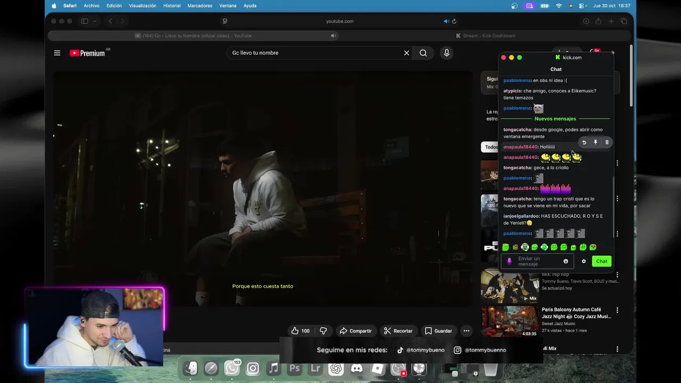Open options for 'Mi Mix' item
Screen dimensions: 681x383
[x=617, y=349]
